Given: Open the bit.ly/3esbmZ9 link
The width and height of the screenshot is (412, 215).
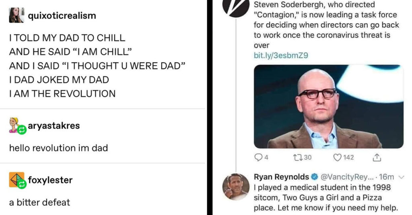Looking at the screenshot, I should (280, 55).
